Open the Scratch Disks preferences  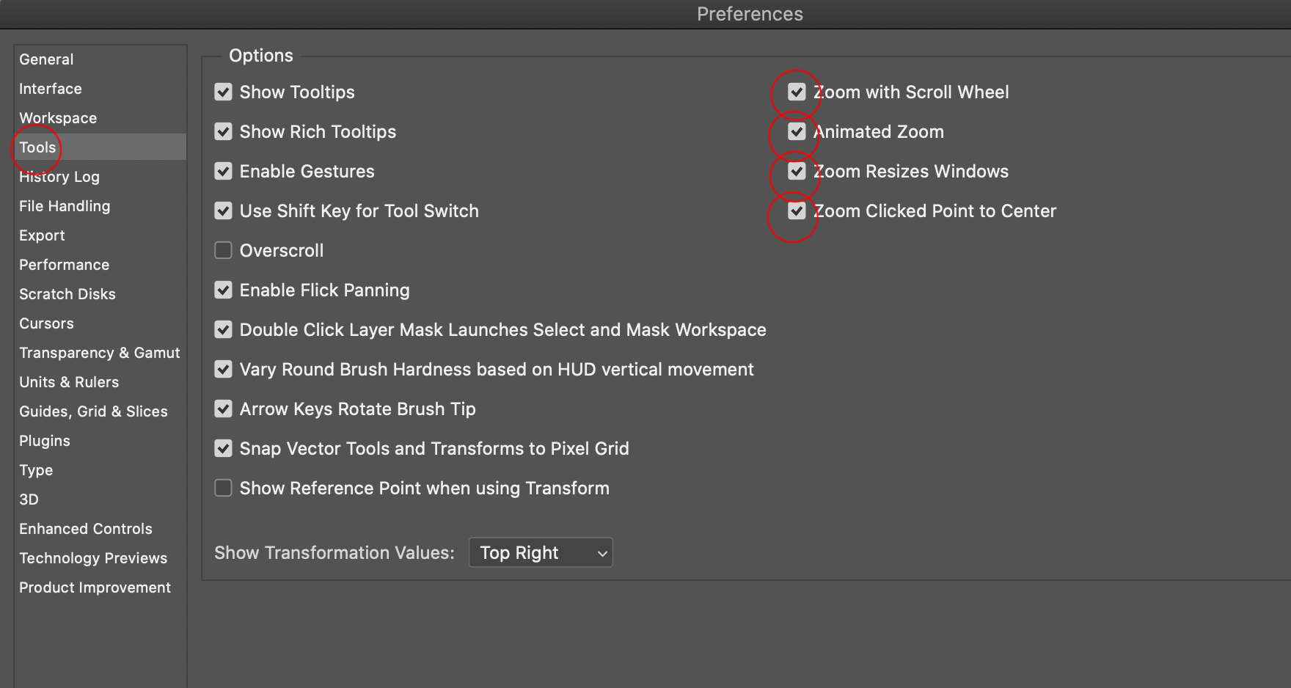67,293
